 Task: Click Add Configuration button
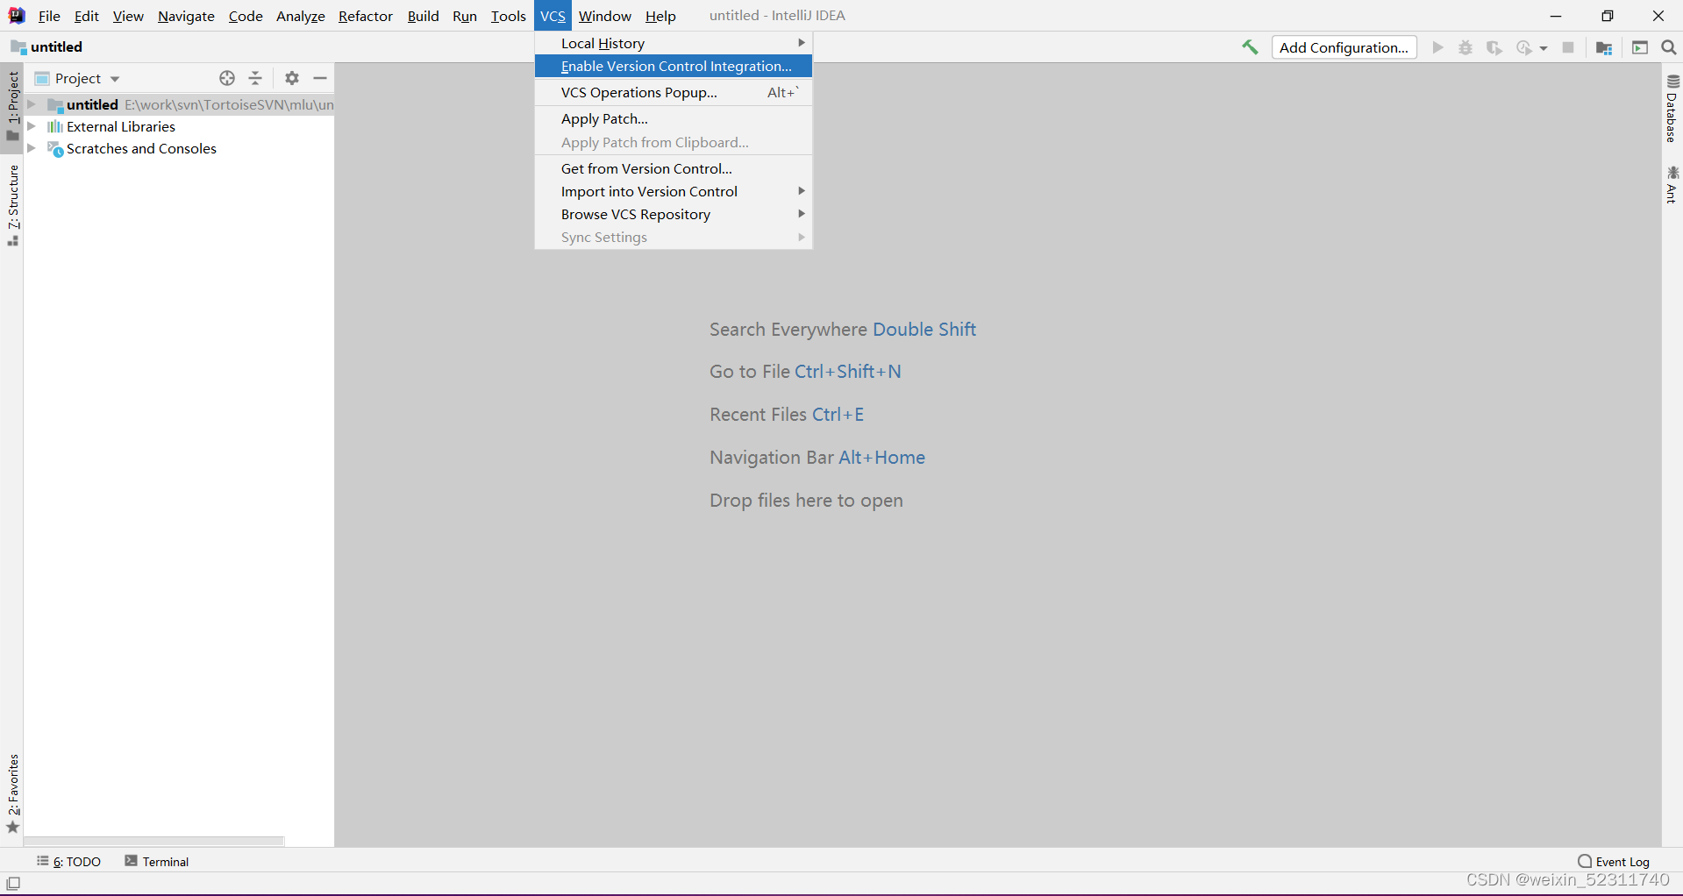[x=1344, y=47]
